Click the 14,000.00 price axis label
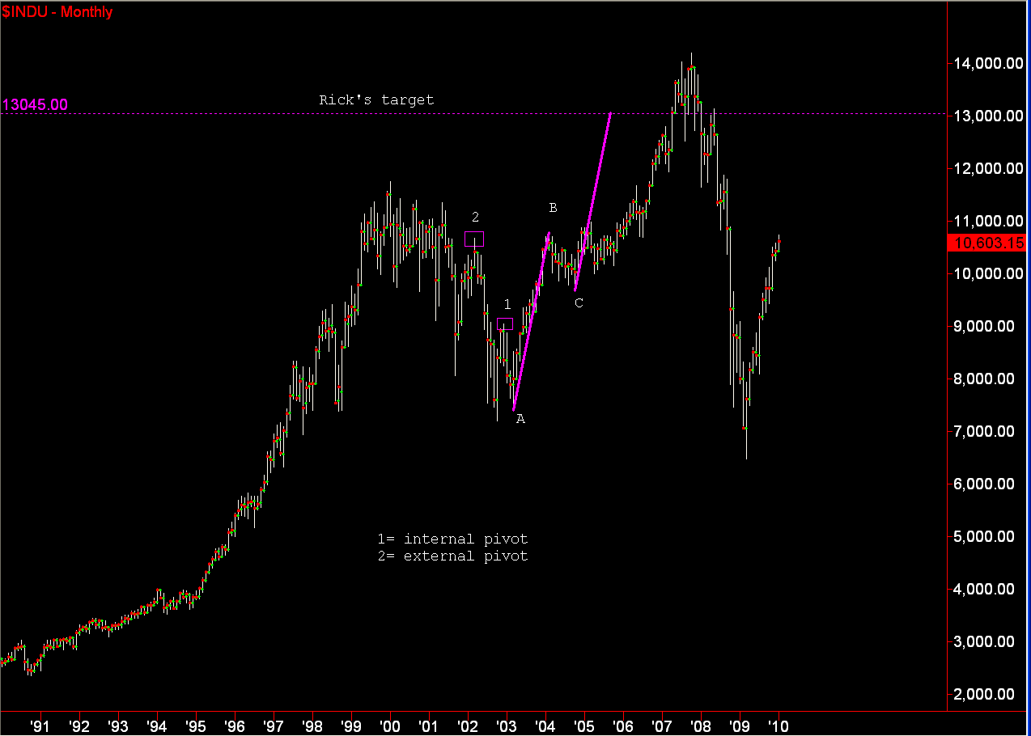Screen dimensions: 1031x736 pyautogui.click(x=986, y=64)
